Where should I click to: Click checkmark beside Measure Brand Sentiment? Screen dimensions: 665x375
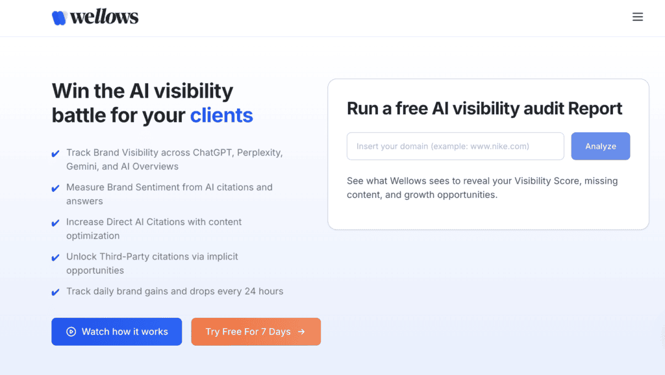point(56,188)
